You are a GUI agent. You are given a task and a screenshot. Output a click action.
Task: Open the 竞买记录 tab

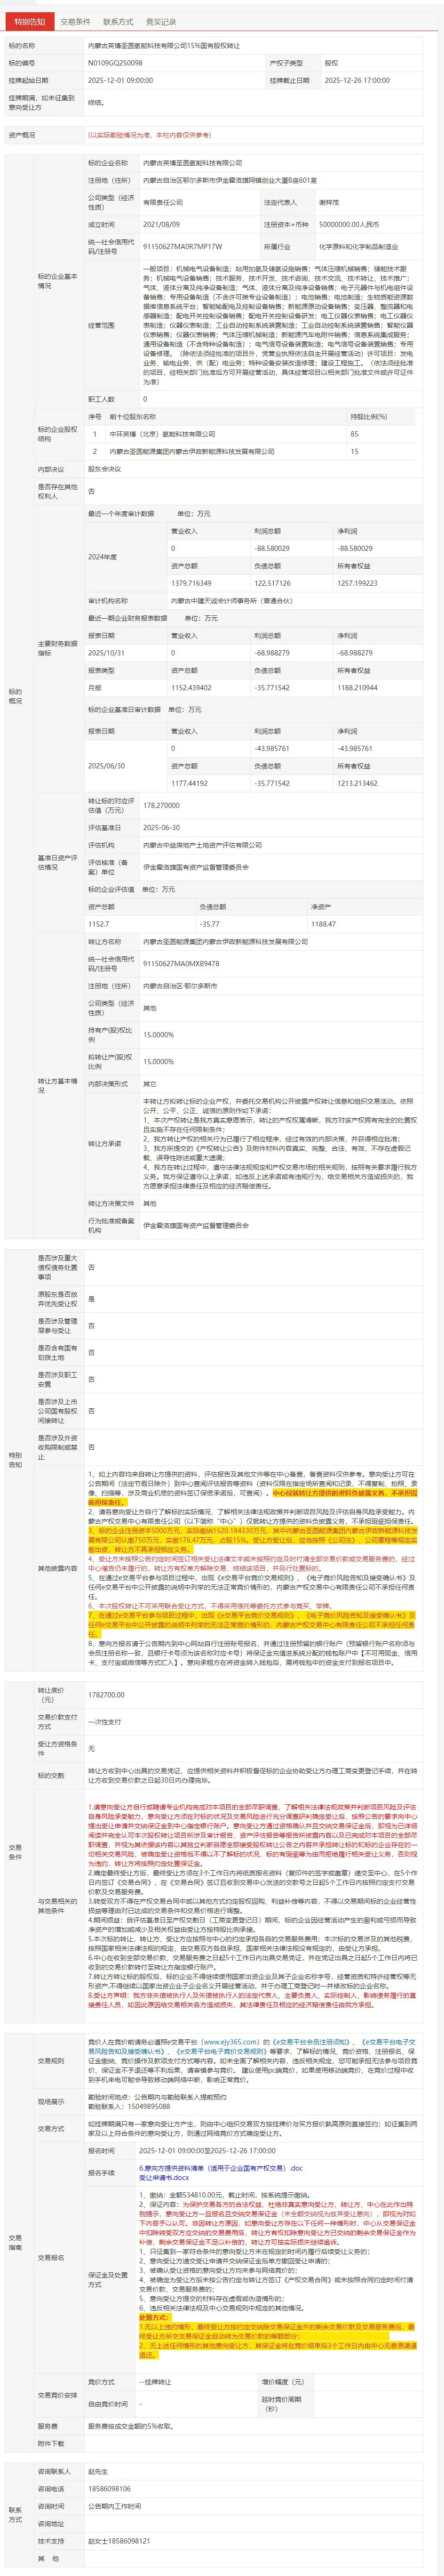click(161, 21)
